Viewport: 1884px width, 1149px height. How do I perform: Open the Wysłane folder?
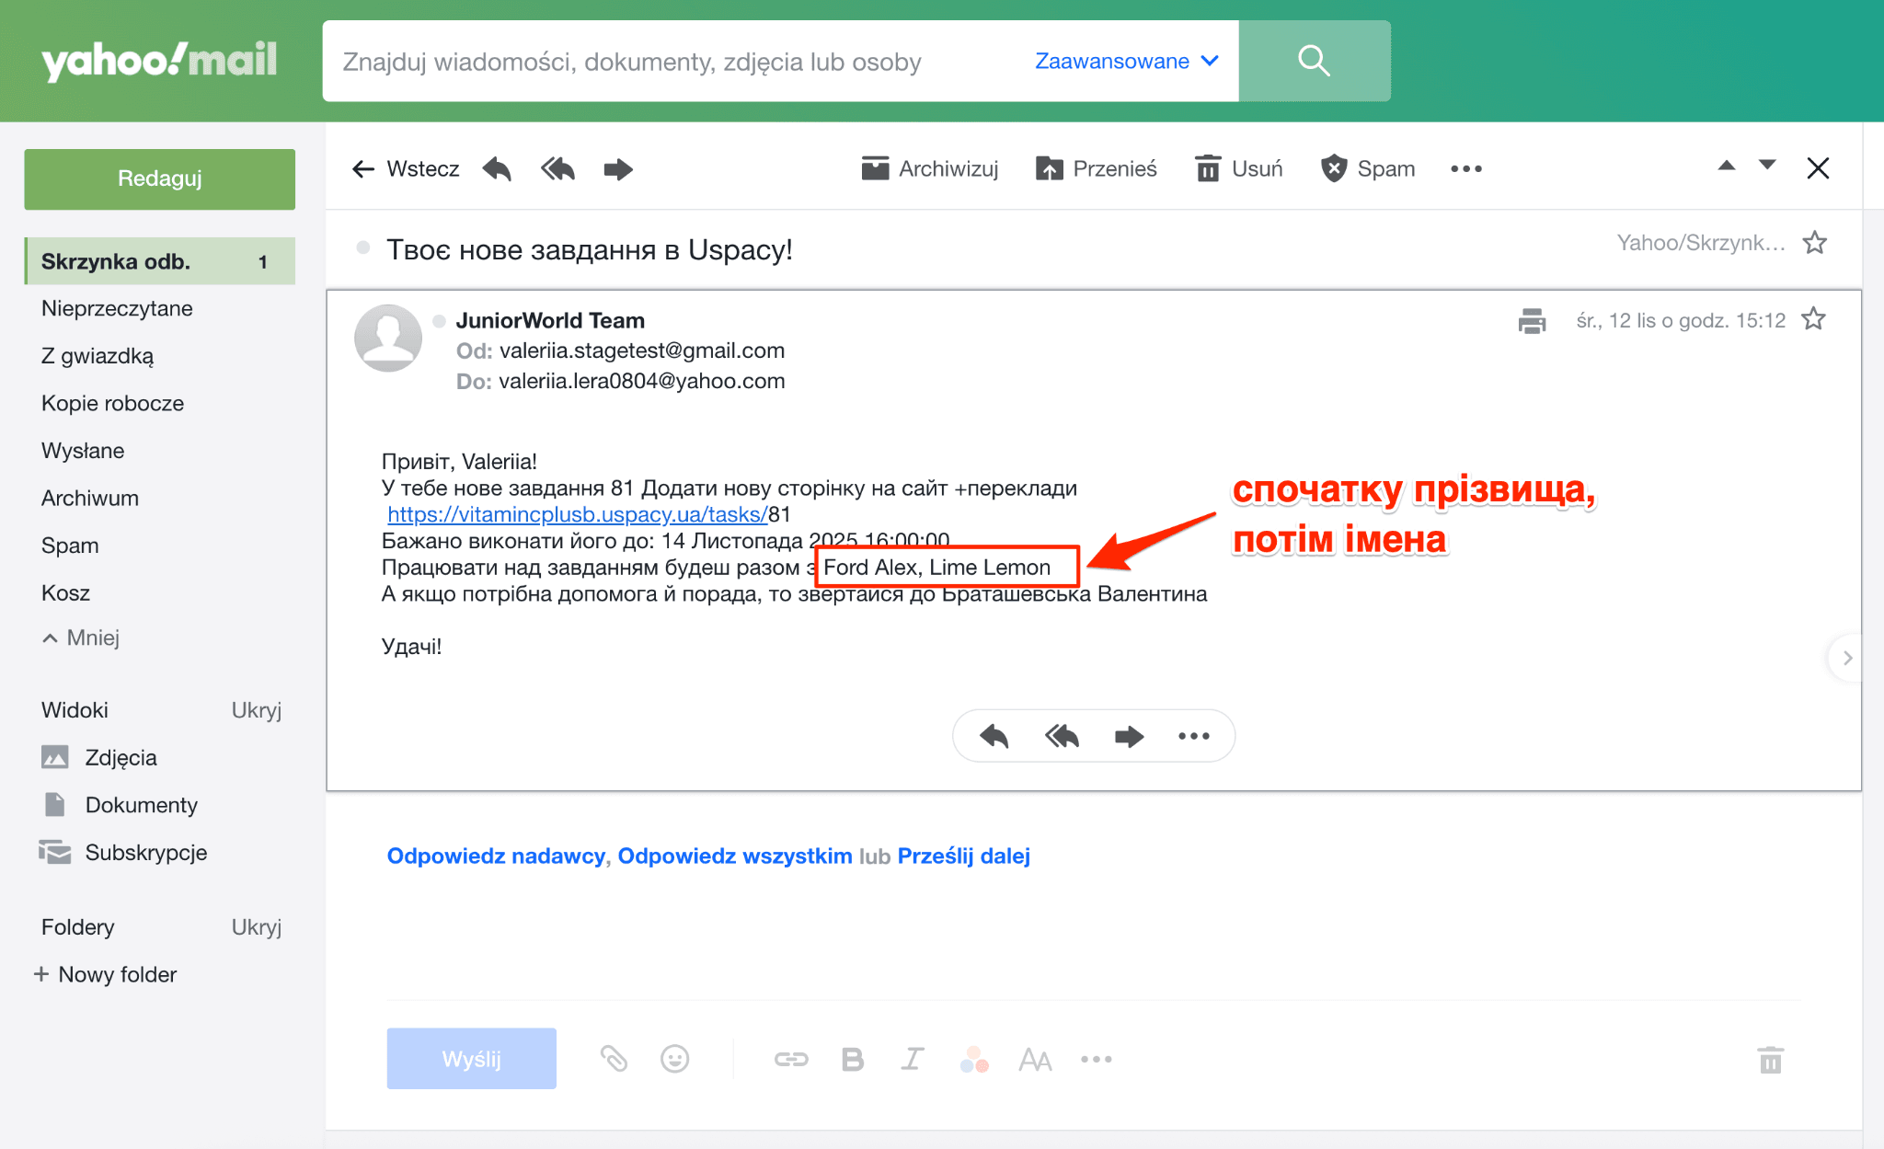tap(83, 451)
